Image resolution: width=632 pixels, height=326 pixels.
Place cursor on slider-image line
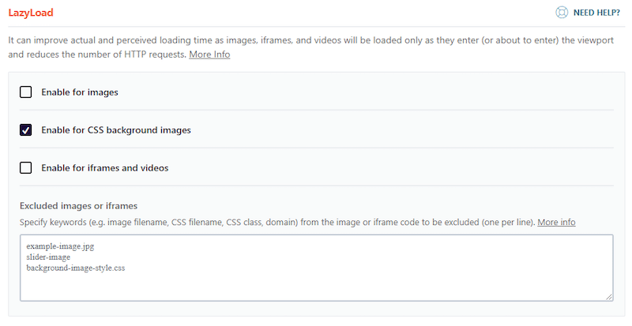pyautogui.click(x=50, y=257)
